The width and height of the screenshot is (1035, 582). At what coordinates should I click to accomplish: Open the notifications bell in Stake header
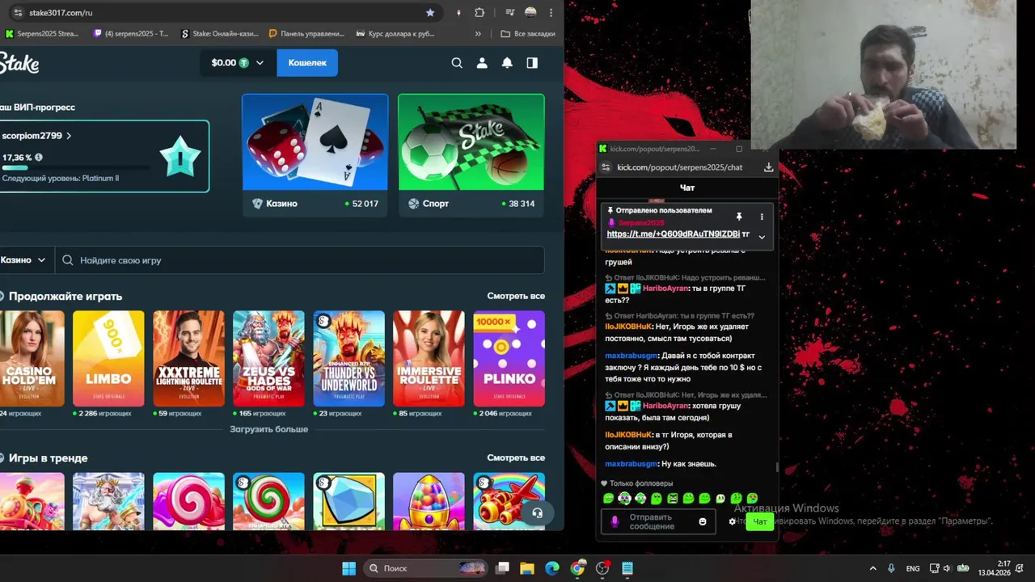(x=507, y=63)
